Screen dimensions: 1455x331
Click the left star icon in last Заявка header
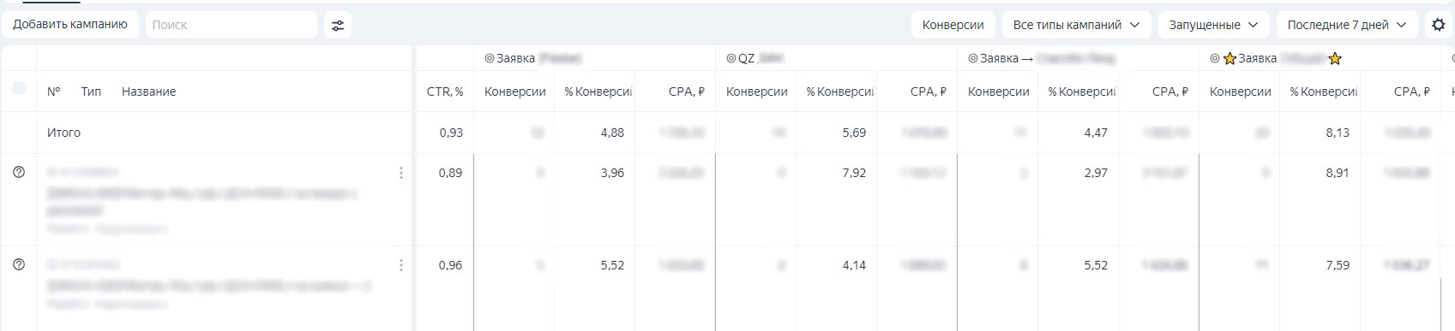(1230, 58)
